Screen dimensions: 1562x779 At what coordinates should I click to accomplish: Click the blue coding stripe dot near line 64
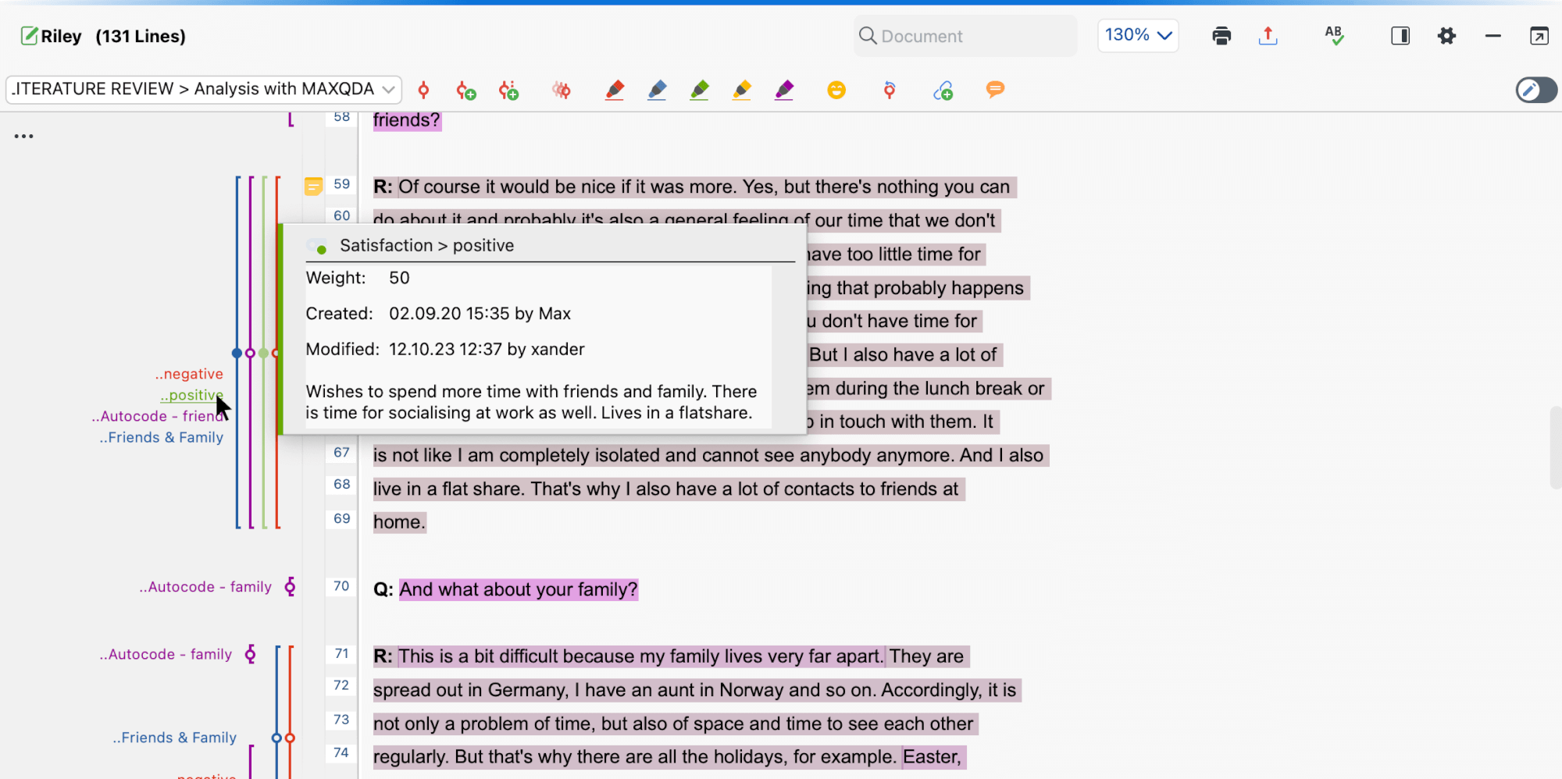pos(237,353)
